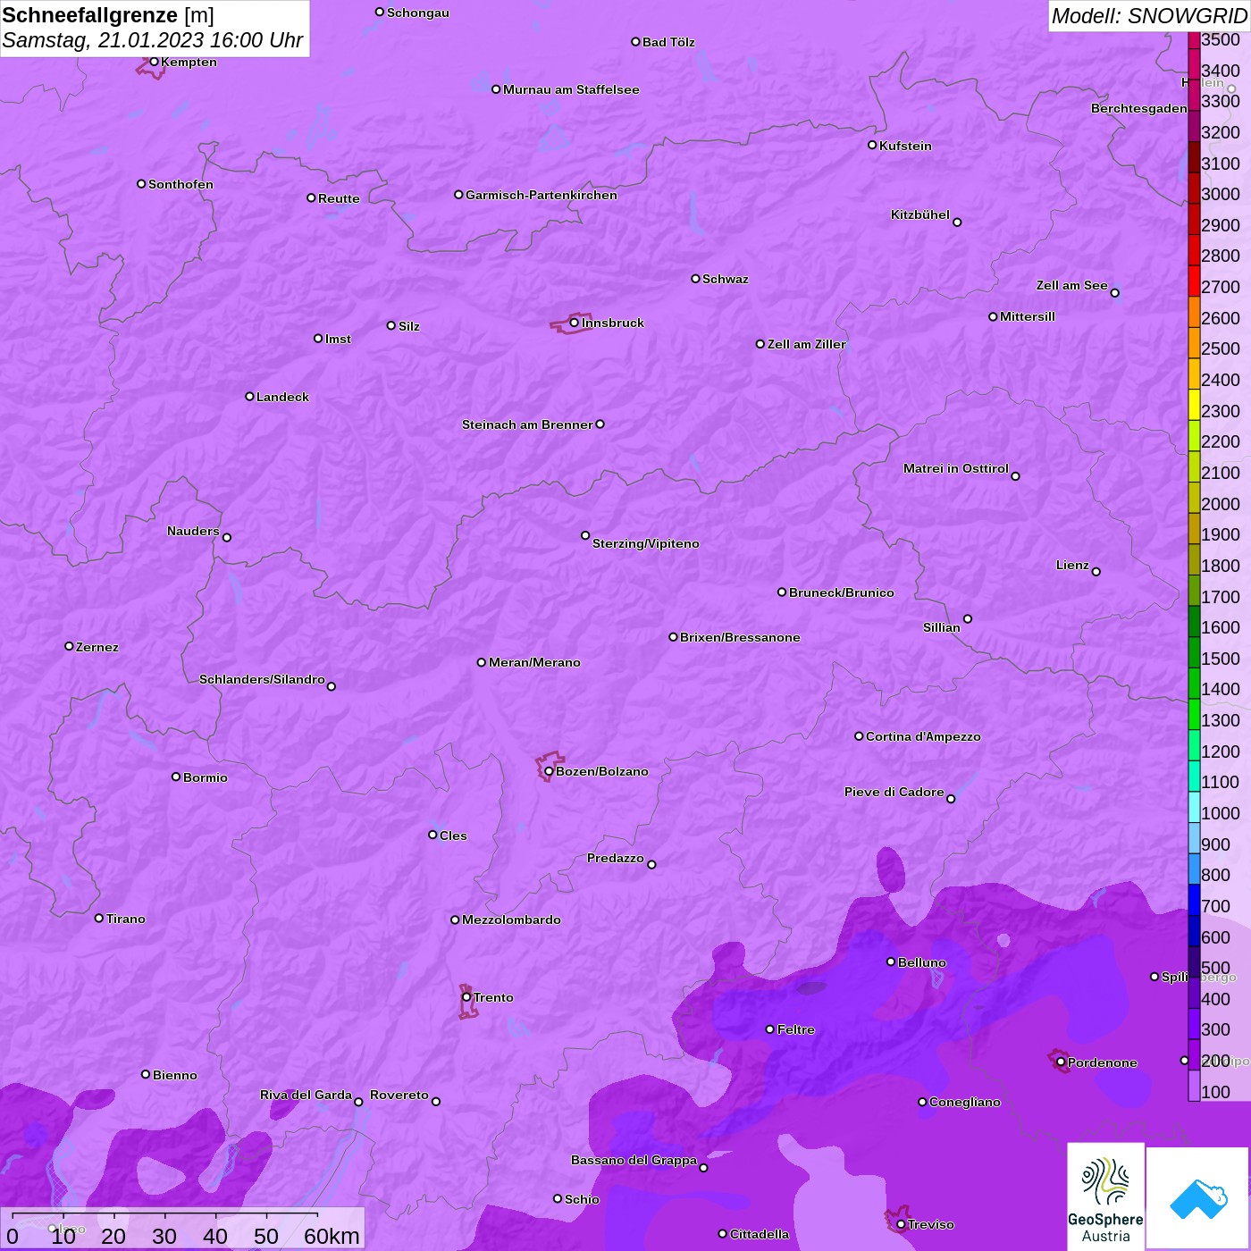
Task: Click the Berchtesgaden label
Action: 1139,108
